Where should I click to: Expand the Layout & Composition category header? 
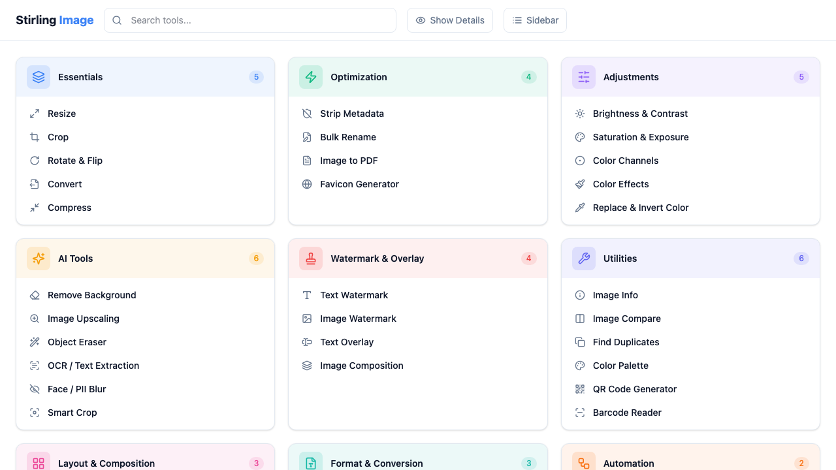[x=145, y=457]
